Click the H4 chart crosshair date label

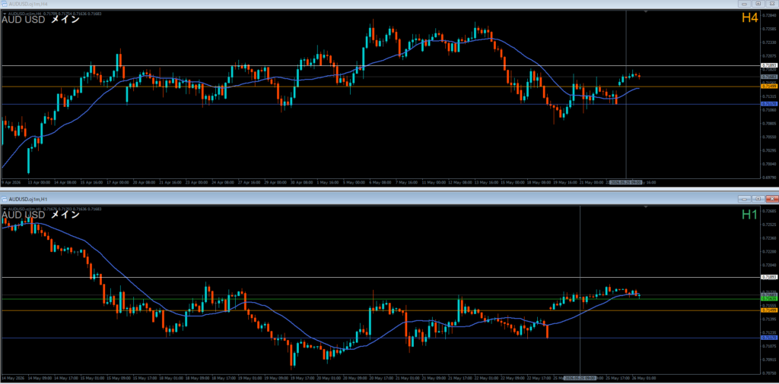[x=626, y=182]
